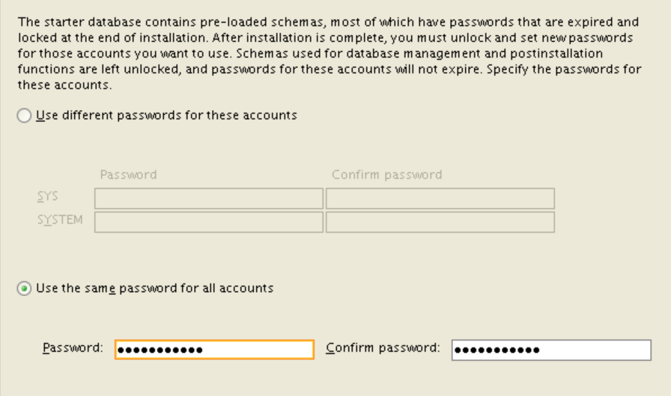Click the greyed "Confirm password" column header

pos(386,174)
